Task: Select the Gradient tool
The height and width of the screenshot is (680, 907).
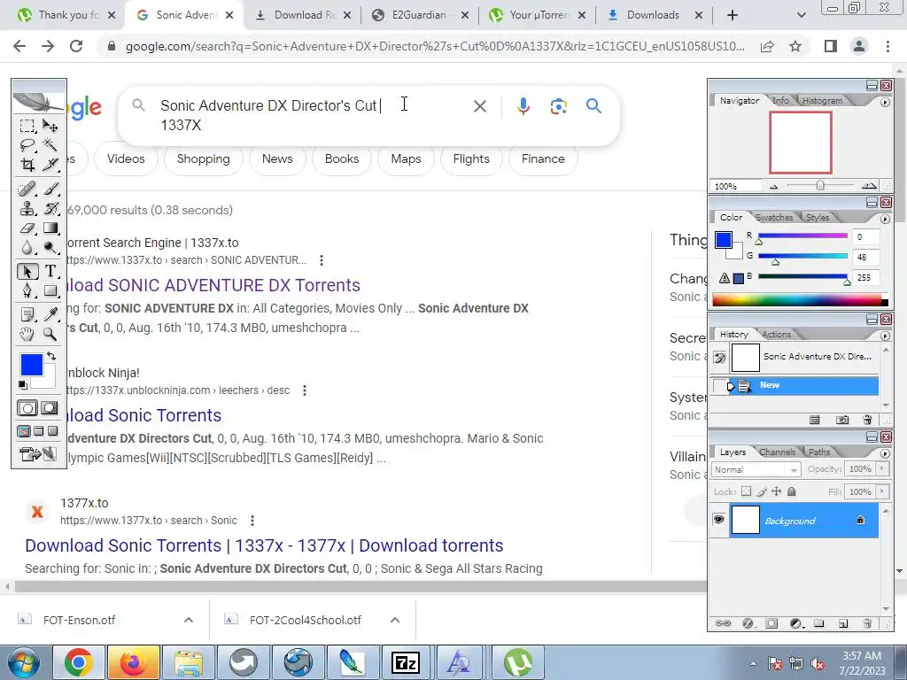Action: [50, 228]
